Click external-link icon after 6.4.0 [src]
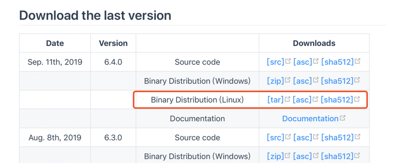The width and height of the screenshot is (393, 163). [x=288, y=61]
